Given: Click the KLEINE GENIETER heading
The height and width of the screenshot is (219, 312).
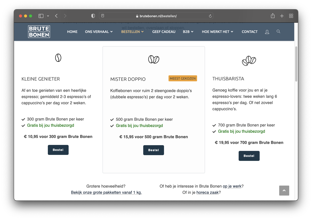Looking at the screenshot, I should [41, 79].
